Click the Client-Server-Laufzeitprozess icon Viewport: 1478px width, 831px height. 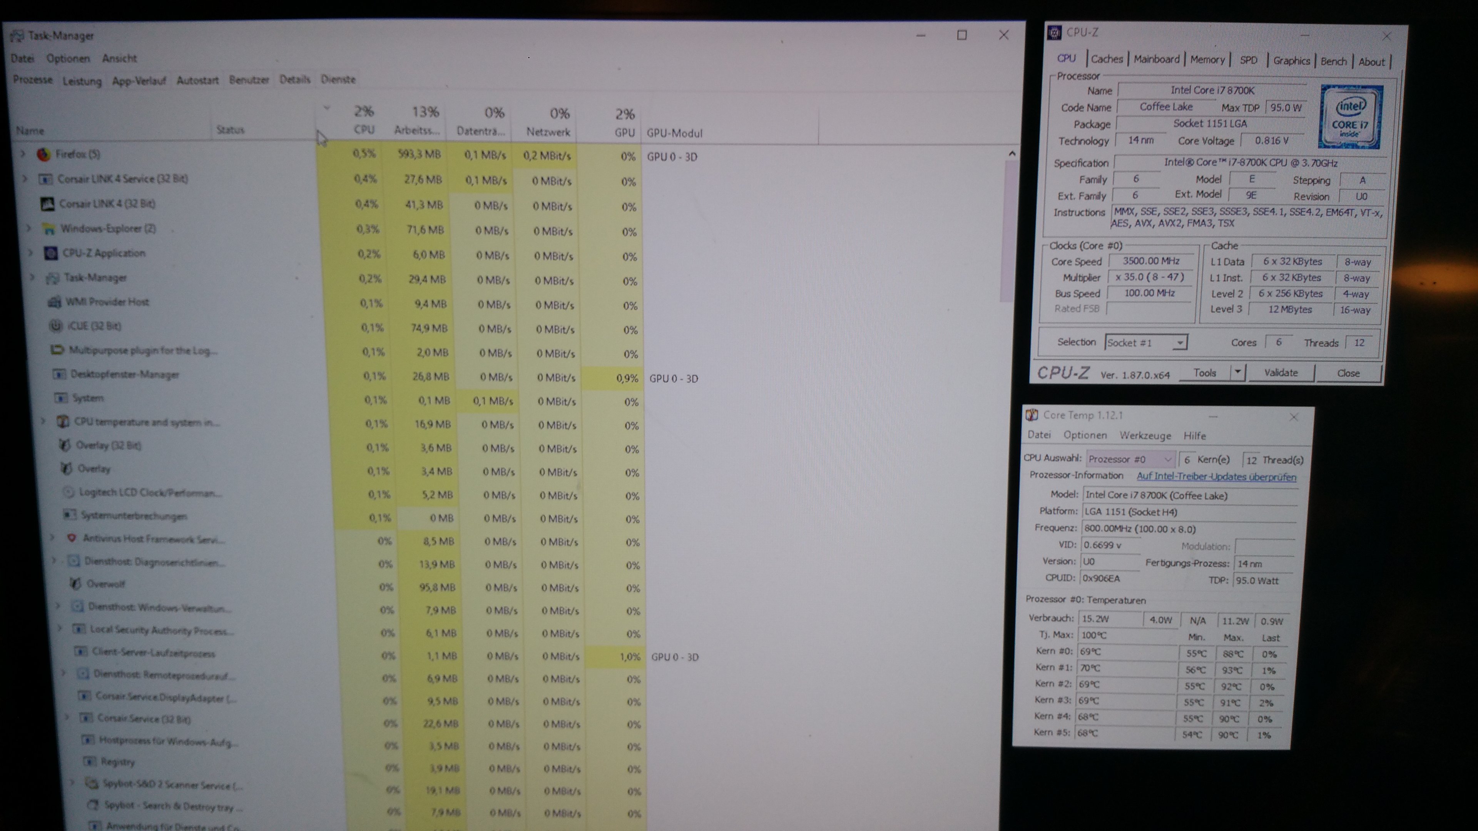81,652
